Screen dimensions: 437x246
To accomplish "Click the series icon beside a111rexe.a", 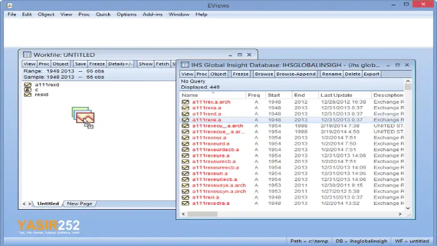I will 185,120.
